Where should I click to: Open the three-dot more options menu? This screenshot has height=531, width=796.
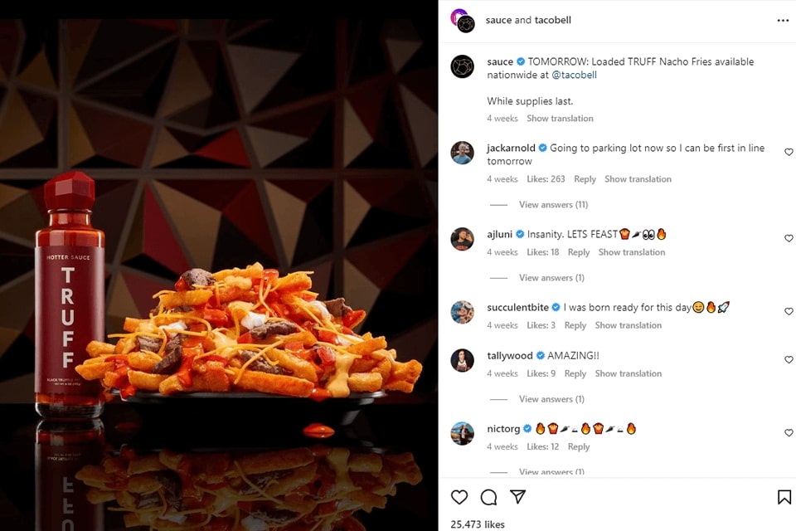(x=783, y=21)
